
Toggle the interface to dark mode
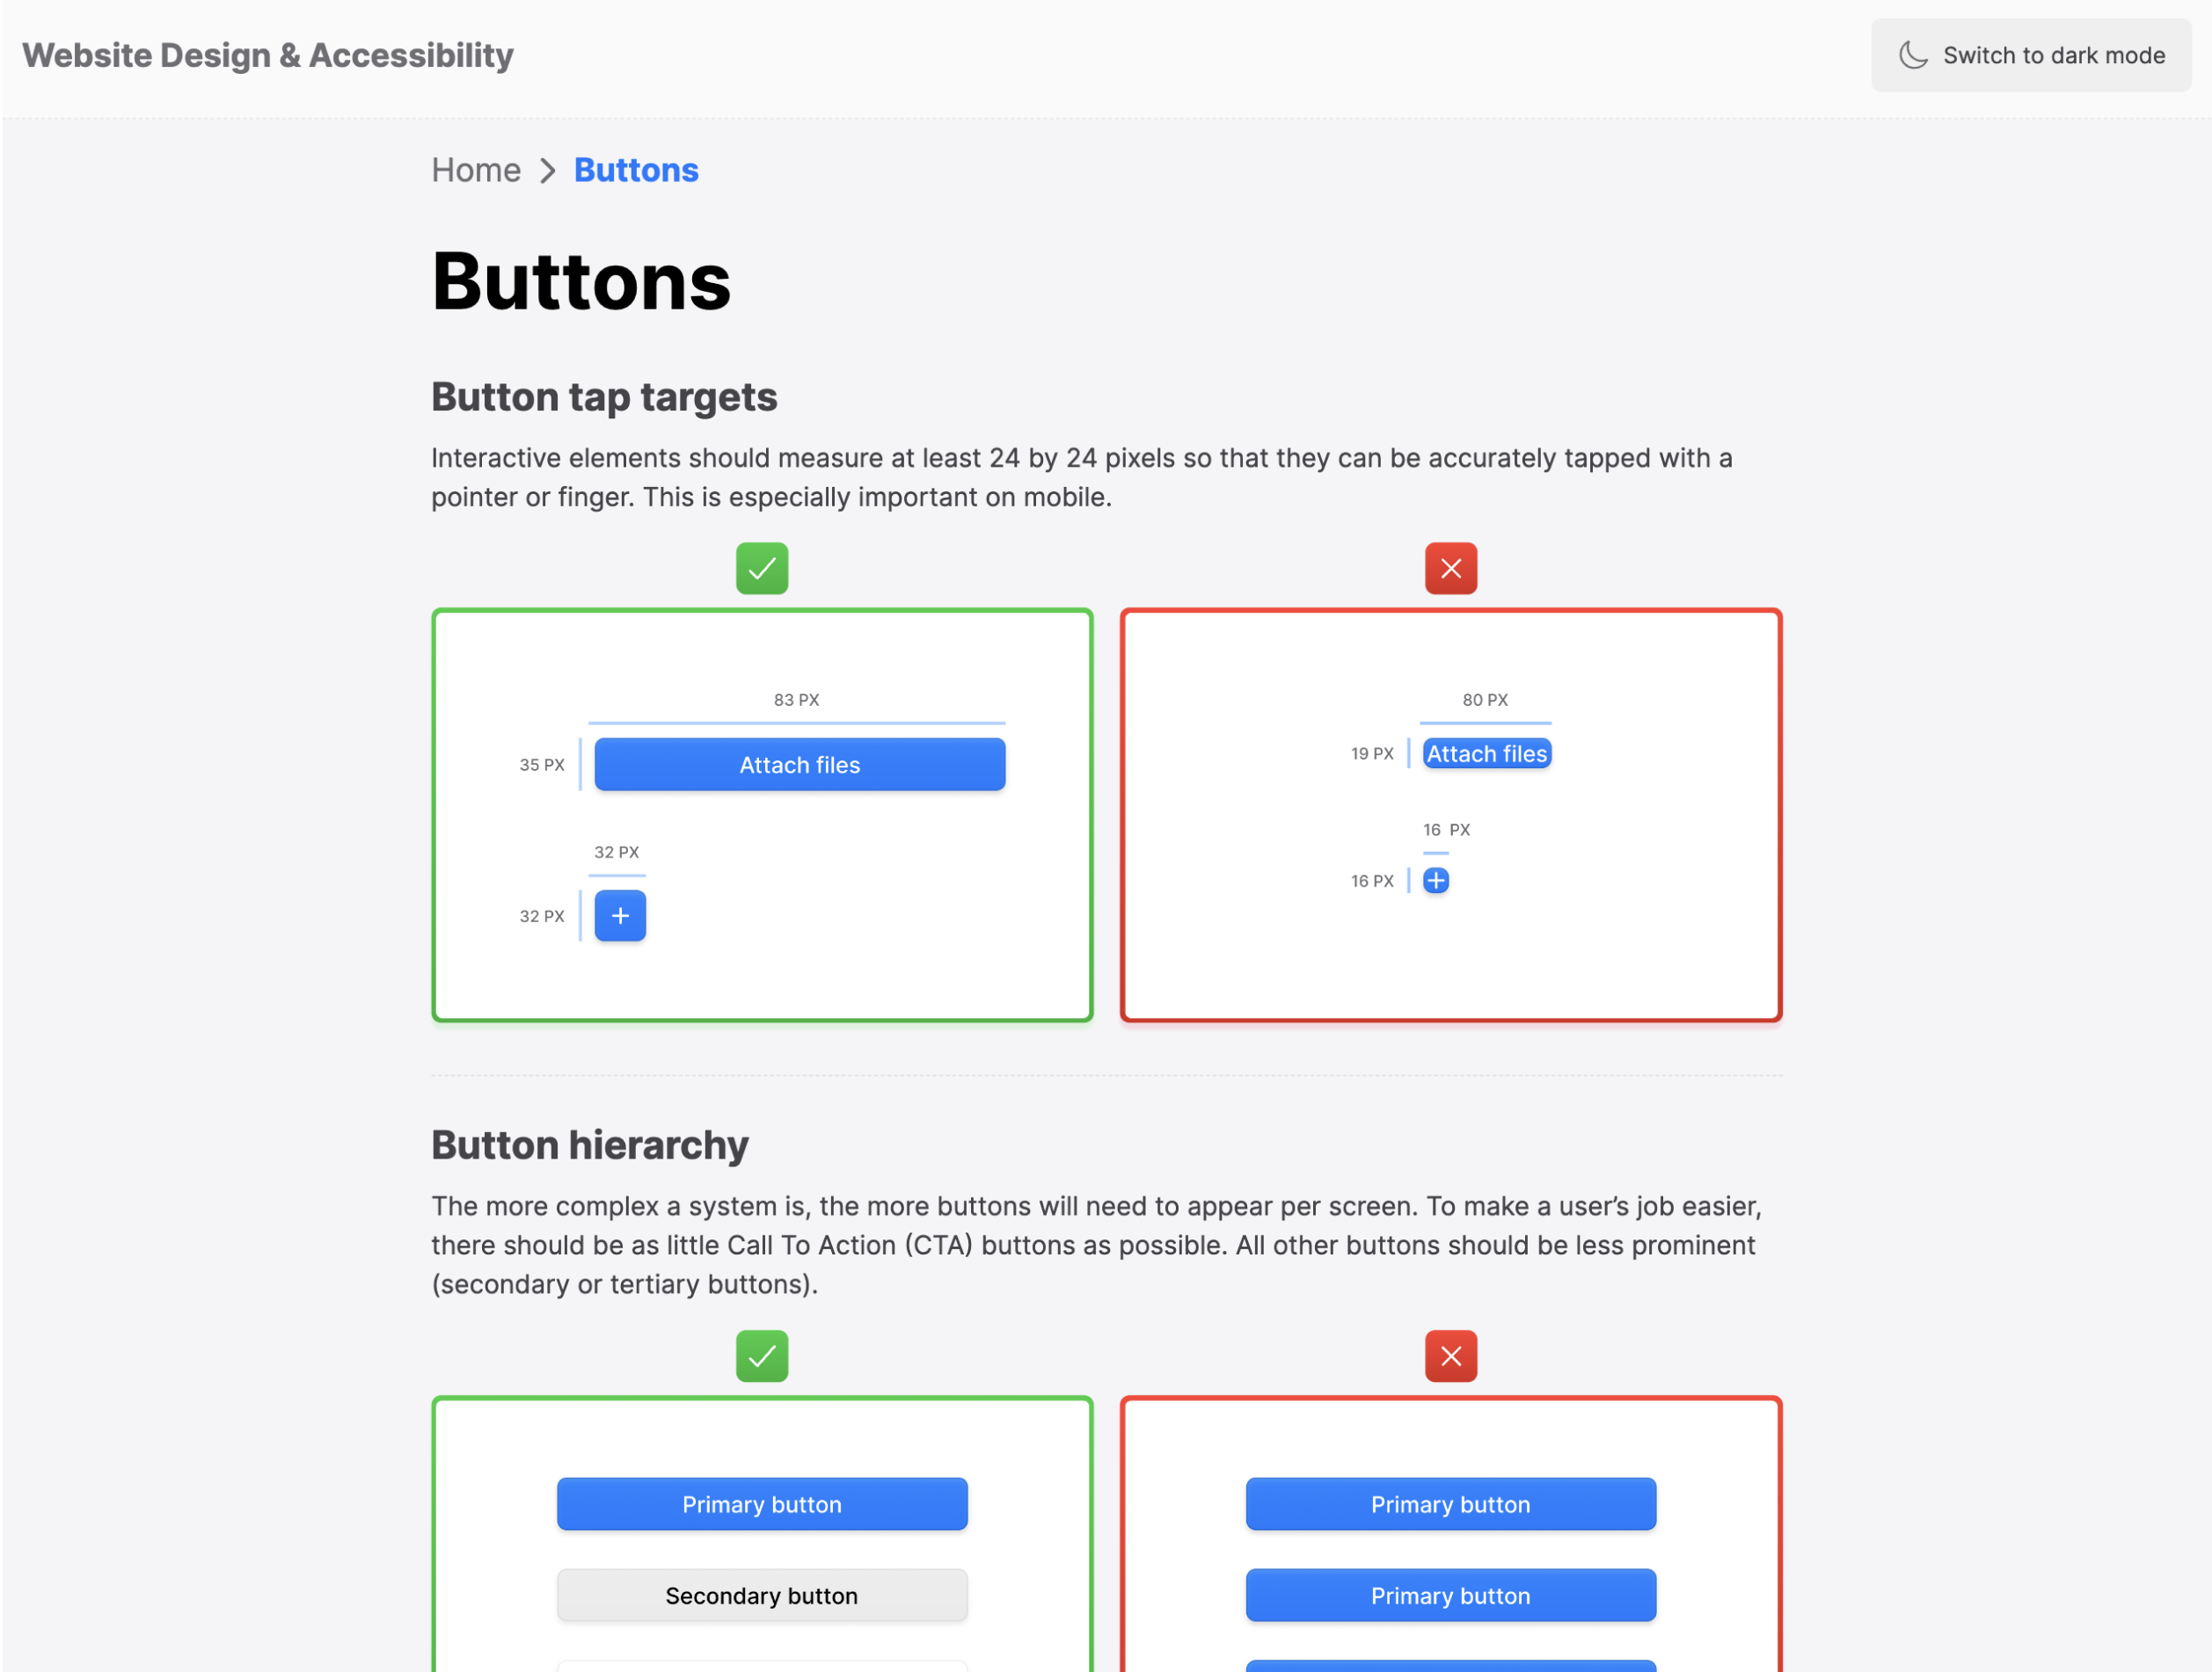(2031, 55)
